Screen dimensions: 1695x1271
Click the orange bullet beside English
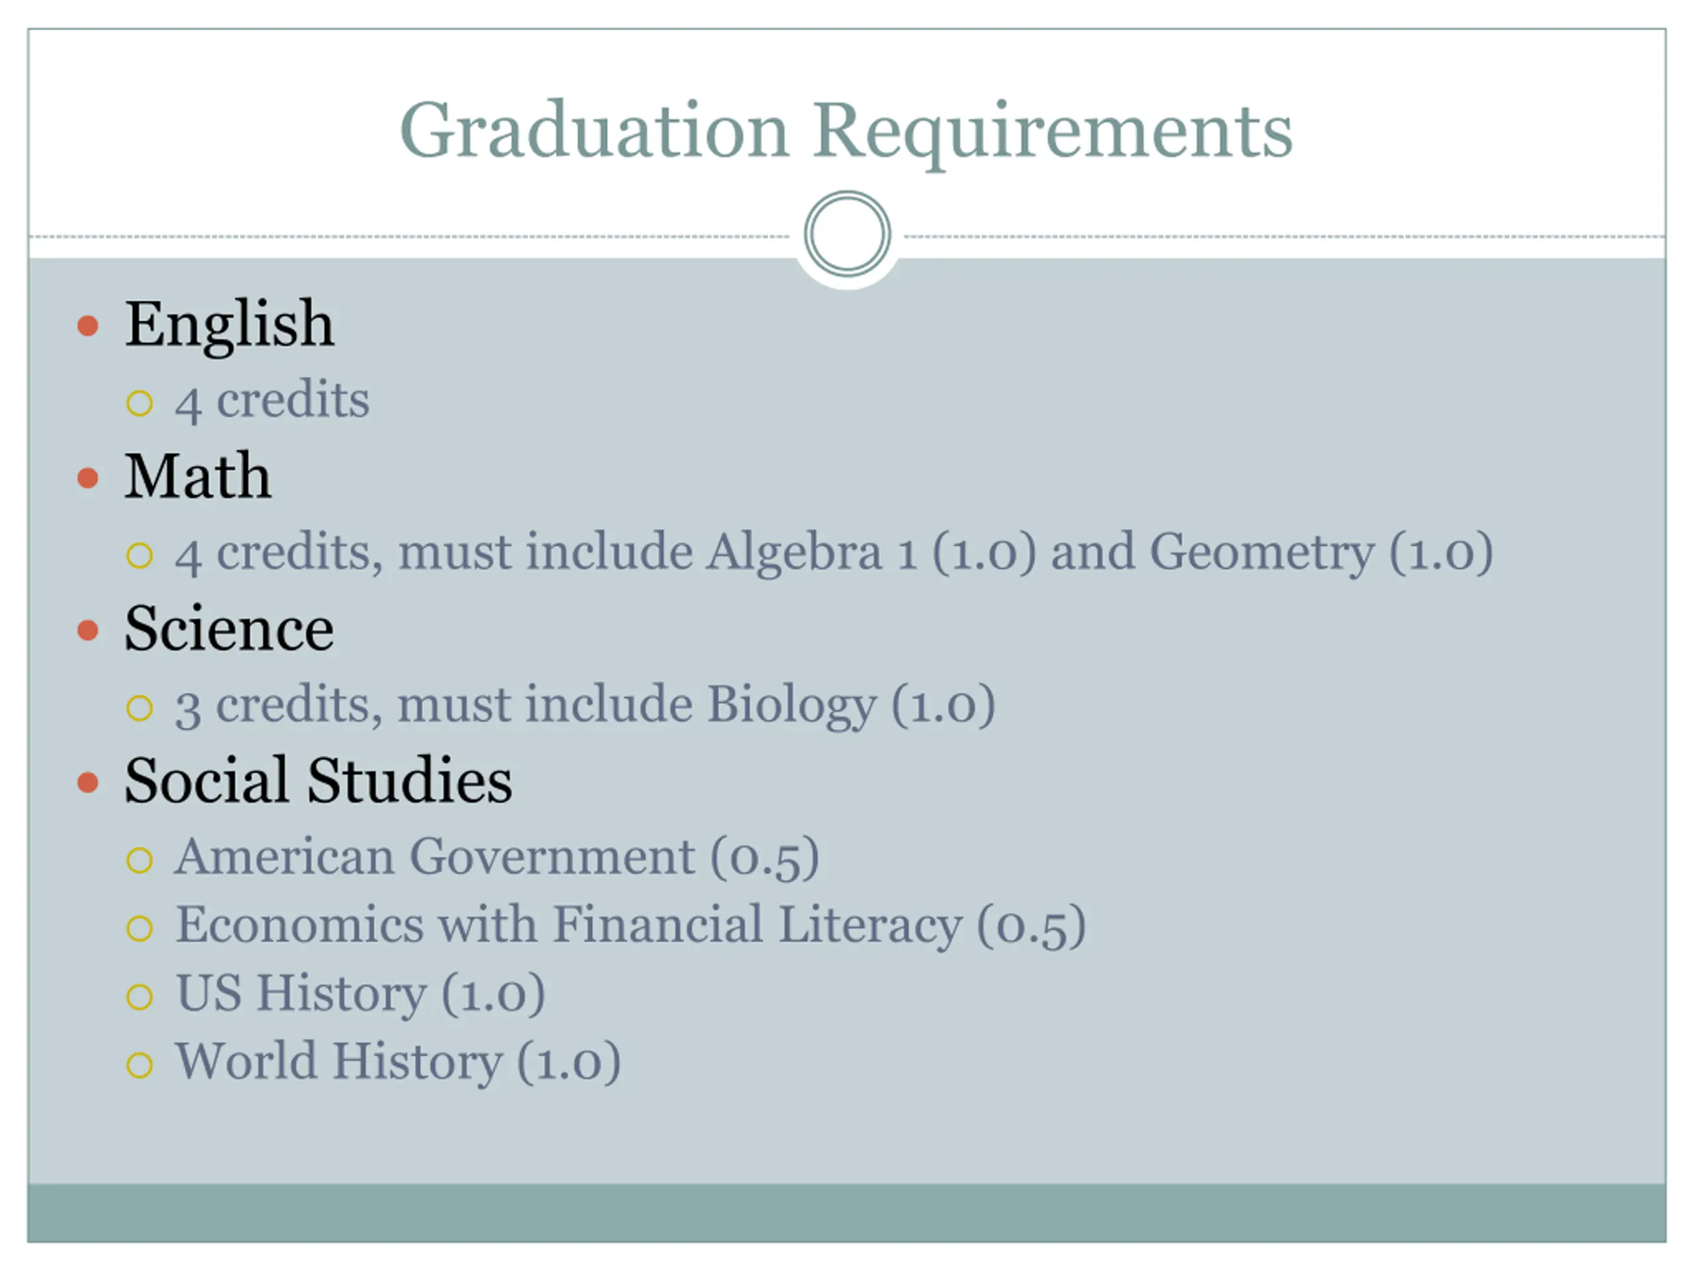coord(88,326)
